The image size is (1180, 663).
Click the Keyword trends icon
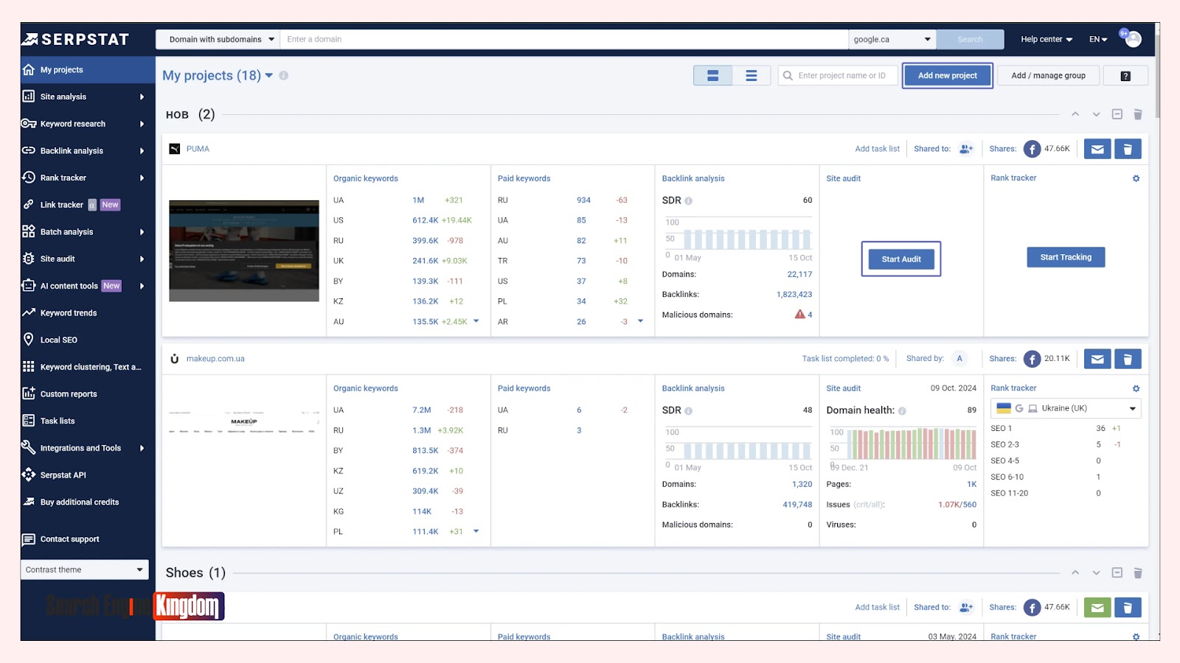(x=29, y=313)
